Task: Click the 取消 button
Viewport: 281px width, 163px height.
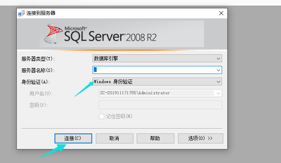Action: 114,138
